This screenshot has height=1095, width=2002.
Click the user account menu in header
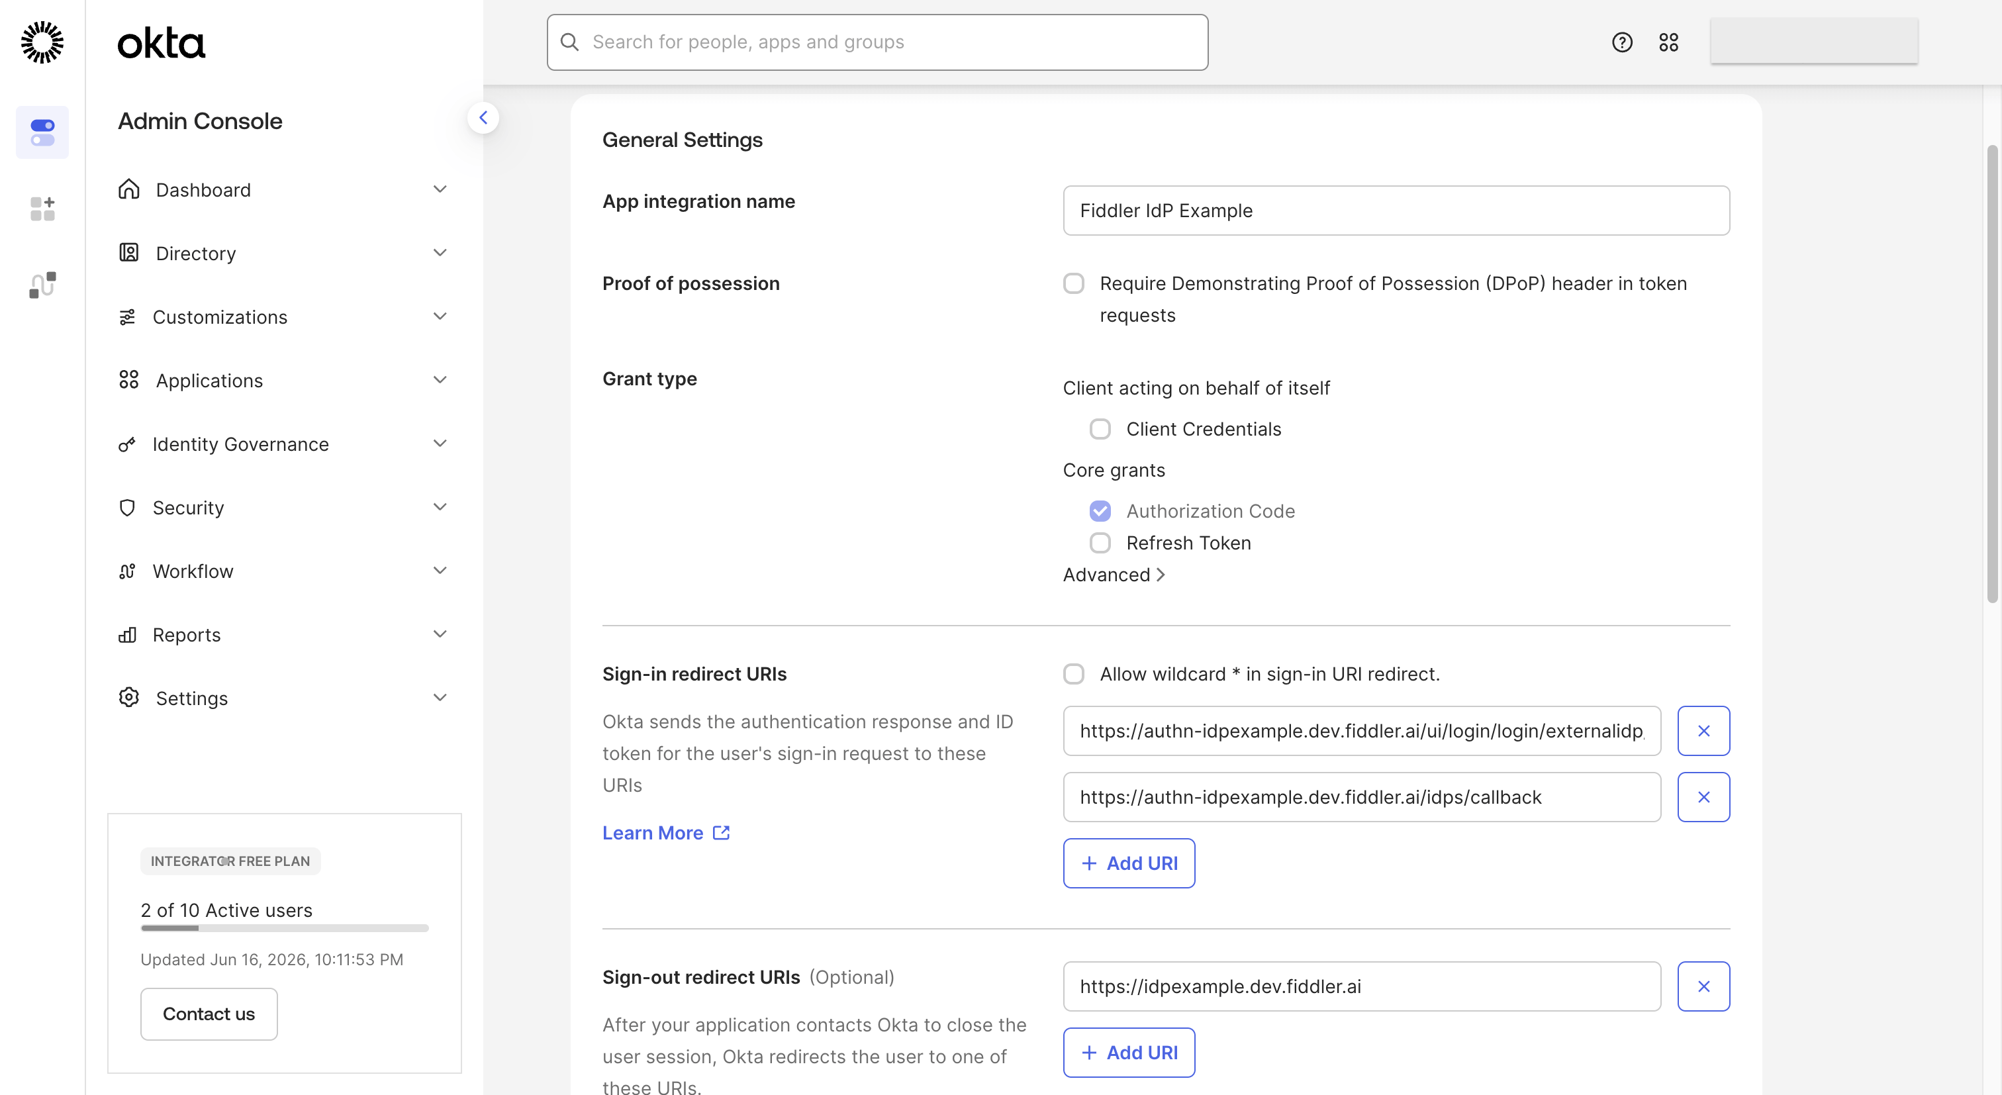[1814, 42]
